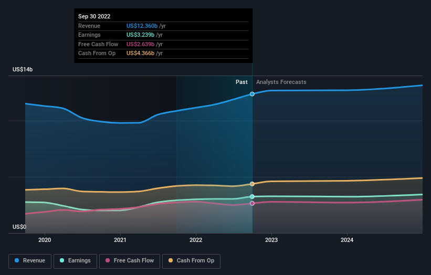Click the 2021 x-axis label
This screenshot has height=275, width=431.
pyautogui.click(x=120, y=240)
